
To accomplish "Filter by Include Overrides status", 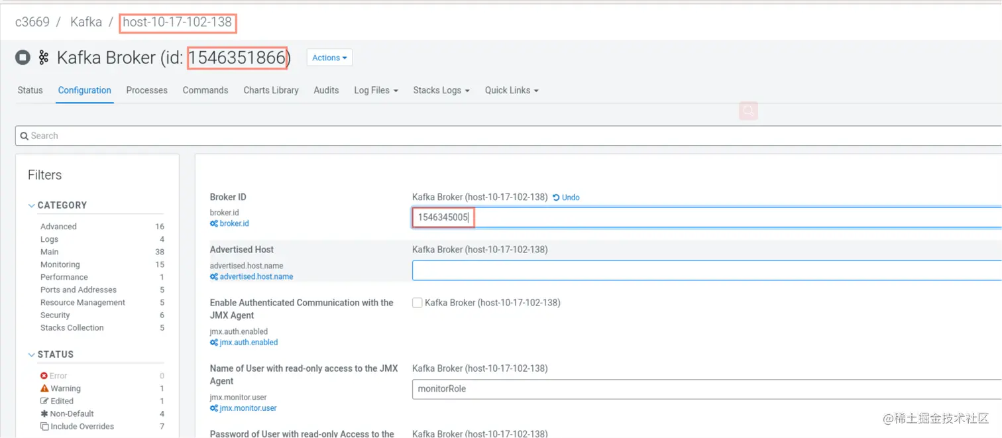I will pyautogui.click(x=82, y=426).
